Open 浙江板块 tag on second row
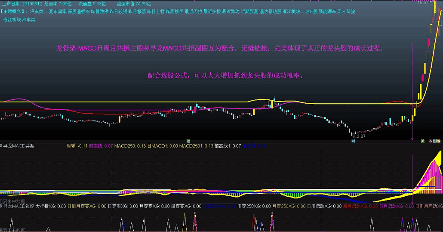 point(12,20)
